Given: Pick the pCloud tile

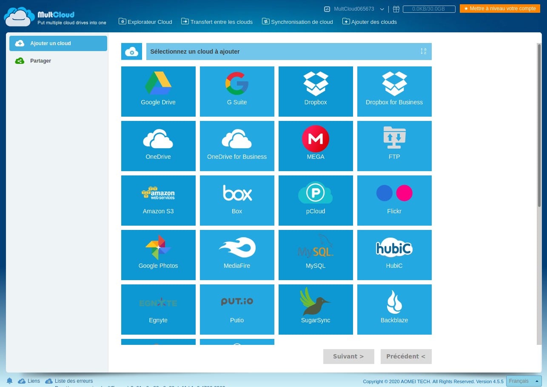Looking at the screenshot, I should pyautogui.click(x=316, y=200).
